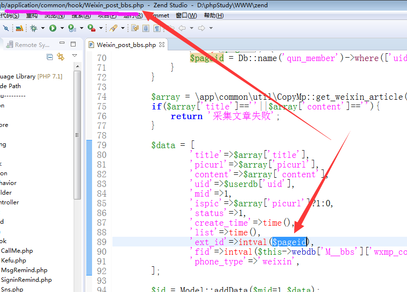Screen dimensions: 407x292
Task: Click the Run External Tools icon
Action: pyautogui.click(x=91, y=28)
